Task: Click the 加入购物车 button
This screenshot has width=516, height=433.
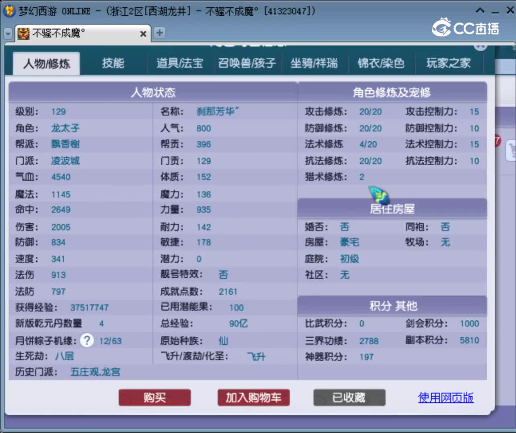Action: tap(254, 398)
